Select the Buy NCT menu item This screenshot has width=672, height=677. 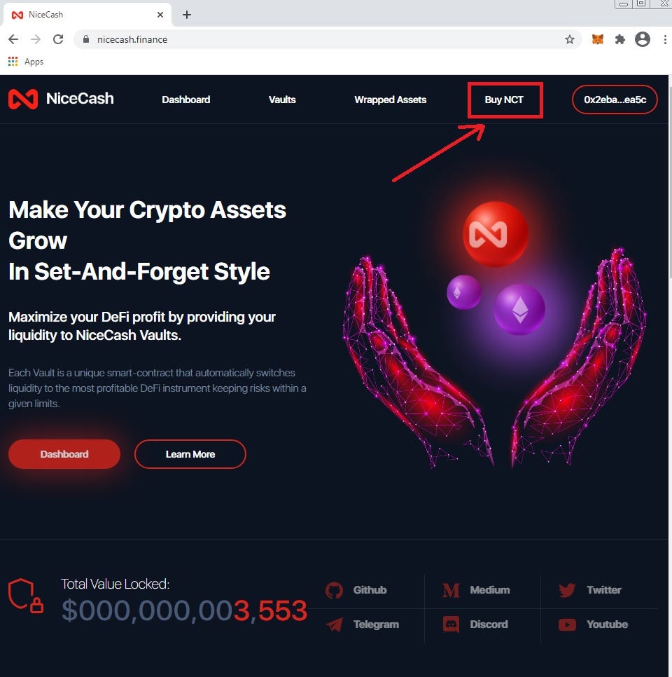(504, 100)
